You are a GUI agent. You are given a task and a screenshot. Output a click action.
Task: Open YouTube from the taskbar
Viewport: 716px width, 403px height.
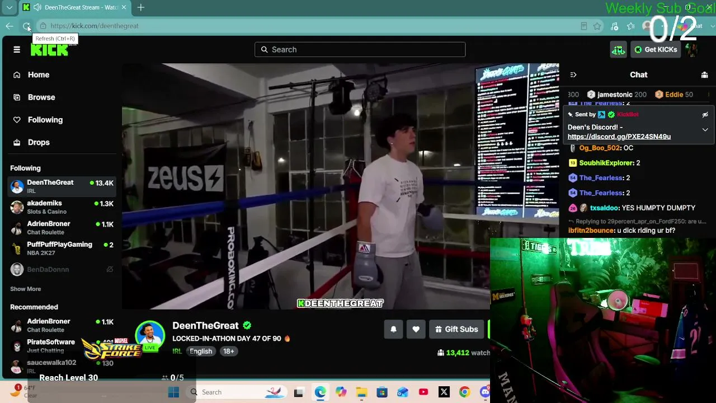(423, 392)
